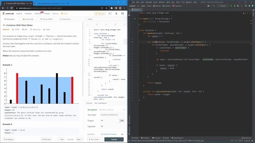This screenshot has height=143, width=255.
Task: Toggle the Diff switch in output row
Action: 120,120
